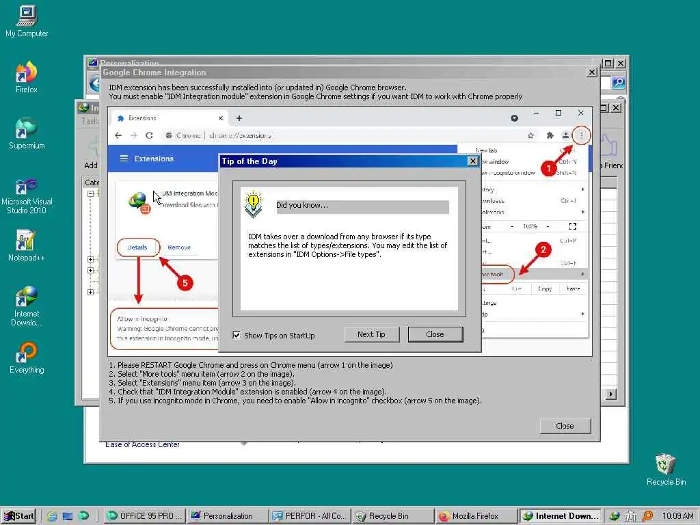
Task: Click Close in Tip of the Day
Action: click(x=435, y=334)
